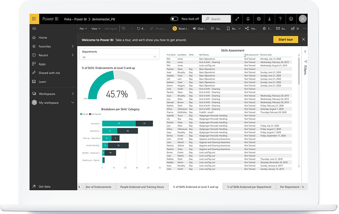
Task: Expand My workspace chevron
Action: (73, 103)
